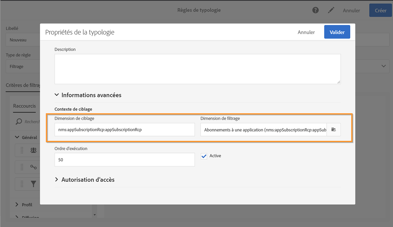Edit the Ordre d'exécution field
Image resolution: width=393 pixels, height=227 pixels.
pyautogui.click(x=124, y=160)
